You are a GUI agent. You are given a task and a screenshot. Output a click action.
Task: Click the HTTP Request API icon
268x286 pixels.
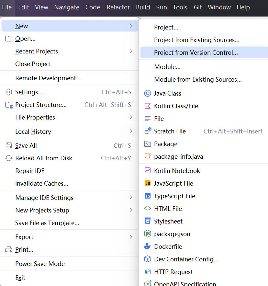(x=148, y=272)
